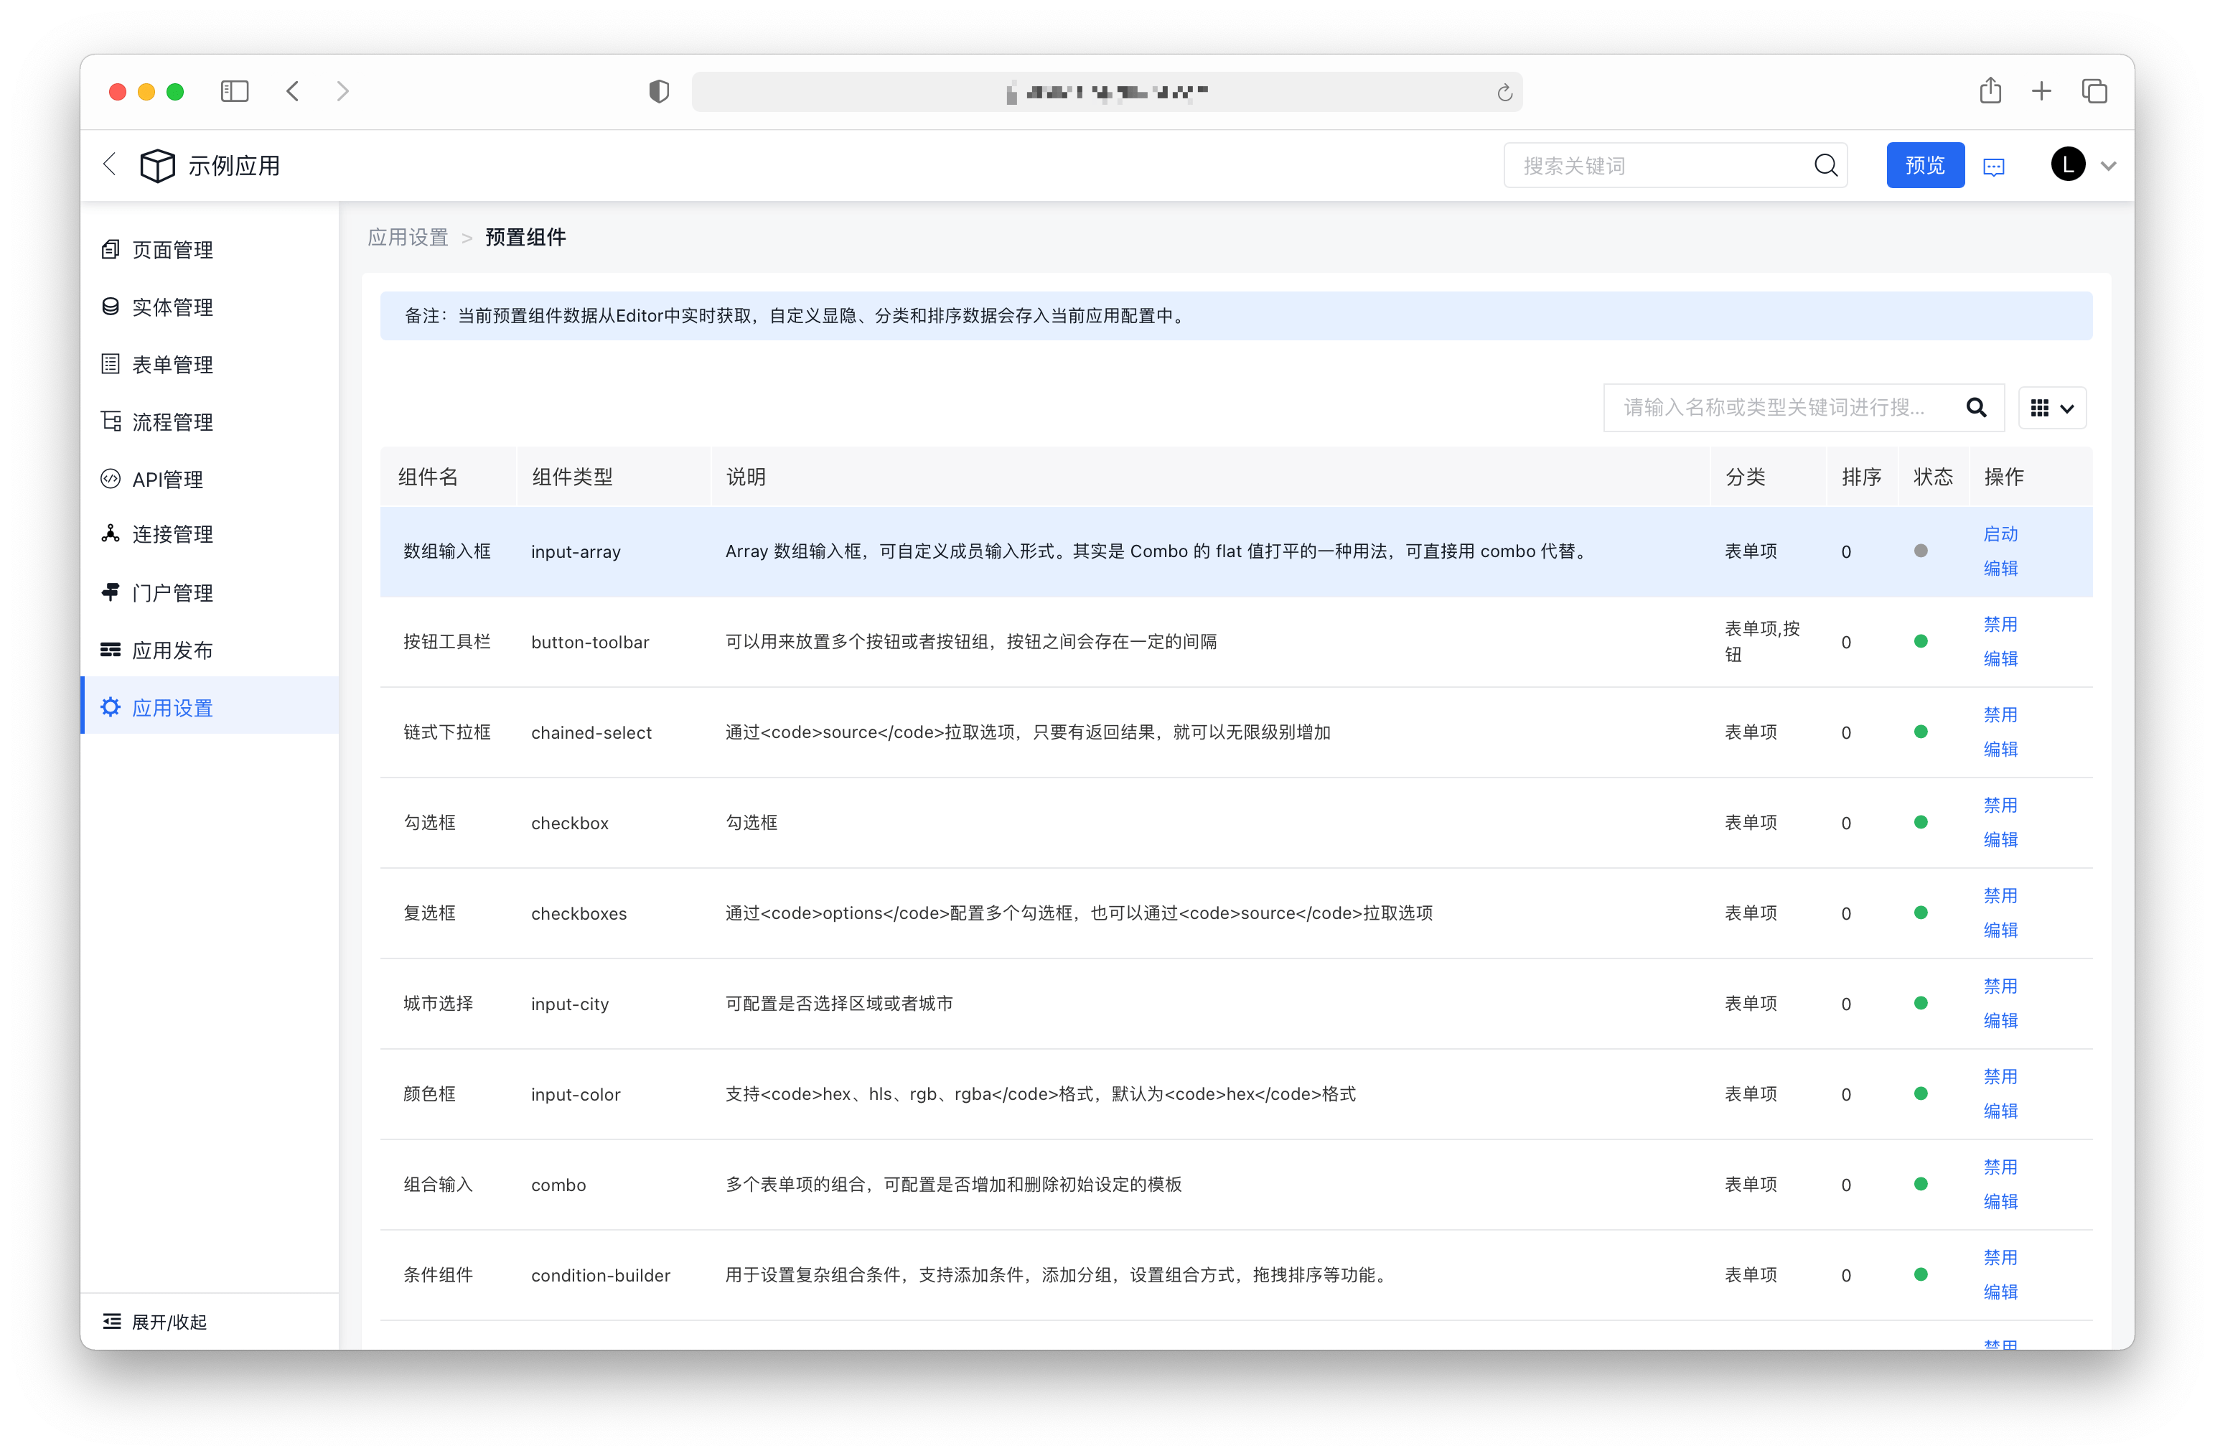Click the green status dot of button-toolbar
The image size is (2215, 1456).
tap(1920, 641)
